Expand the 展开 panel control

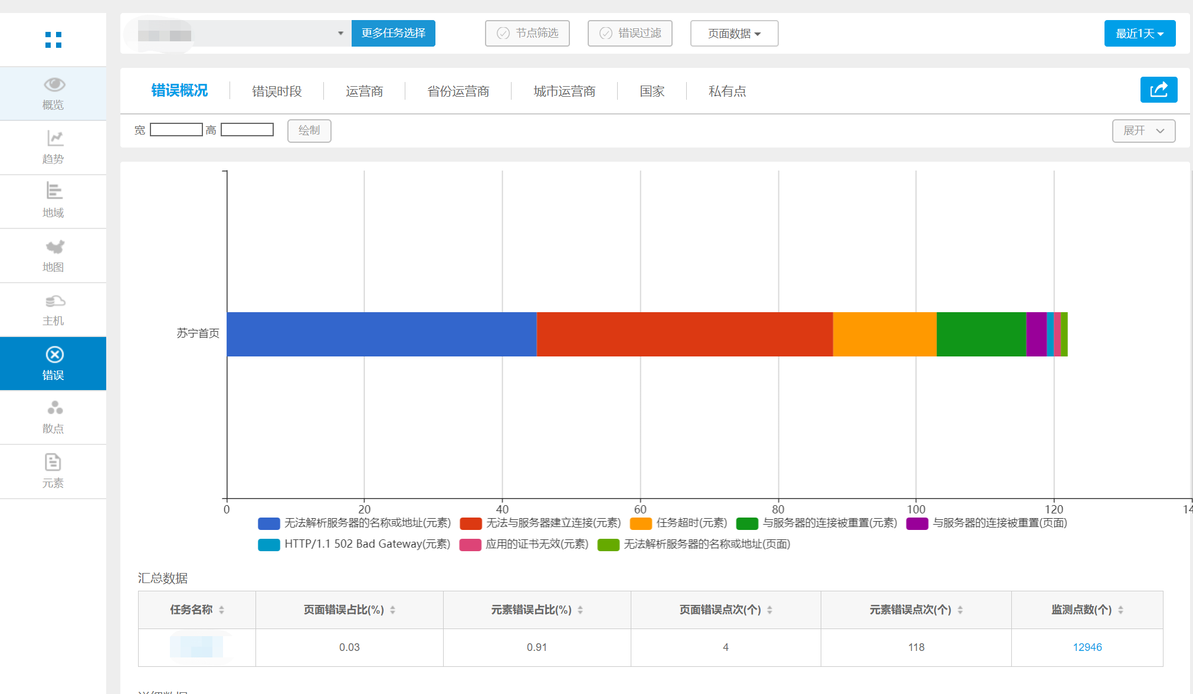pos(1143,131)
